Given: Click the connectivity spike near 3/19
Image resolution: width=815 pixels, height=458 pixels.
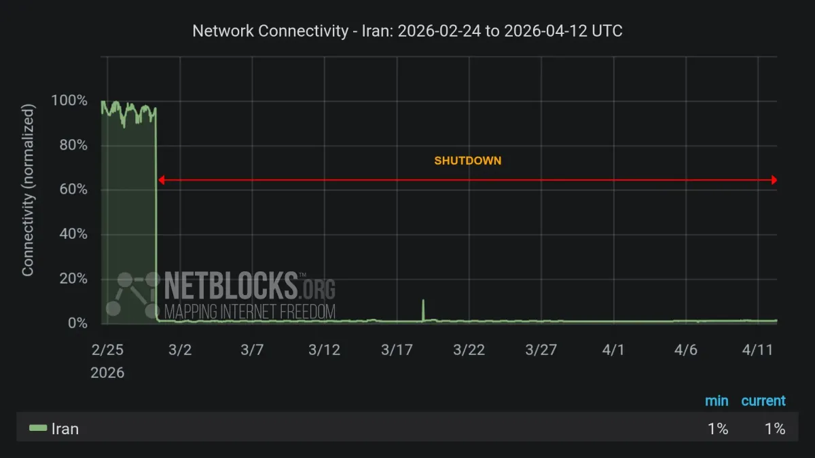Looking at the screenshot, I should click(423, 309).
